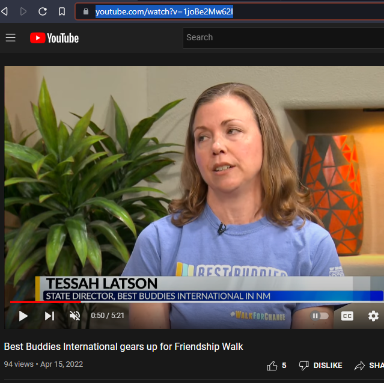Go back using the browser back arrow

(5, 11)
